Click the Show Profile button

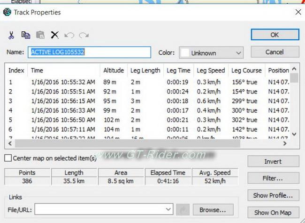(x=273, y=195)
